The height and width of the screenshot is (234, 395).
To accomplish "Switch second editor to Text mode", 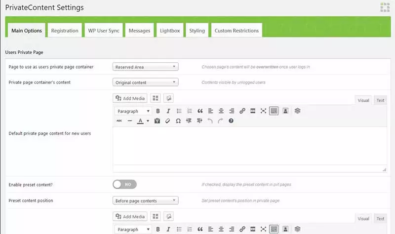I will (380, 219).
